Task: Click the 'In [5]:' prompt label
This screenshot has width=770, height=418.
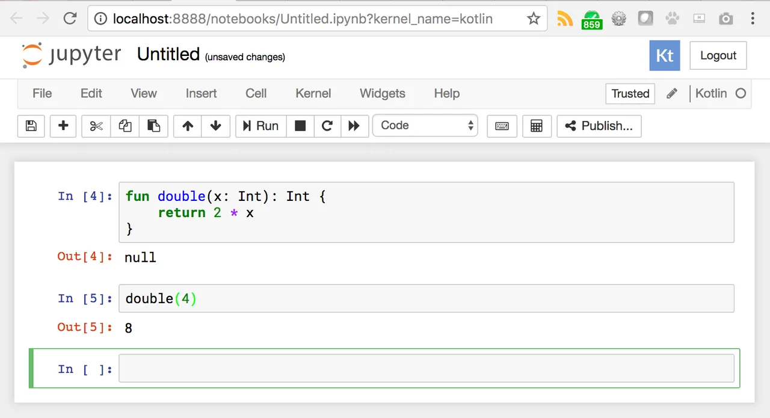Action: 85,298
